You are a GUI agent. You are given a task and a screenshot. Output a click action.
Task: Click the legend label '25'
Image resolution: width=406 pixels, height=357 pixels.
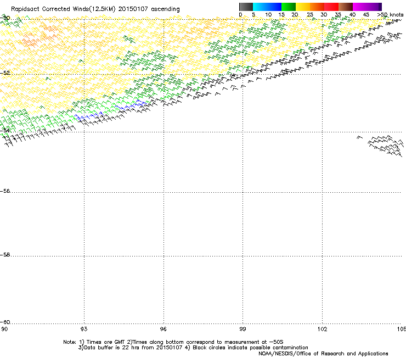[x=310, y=14]
